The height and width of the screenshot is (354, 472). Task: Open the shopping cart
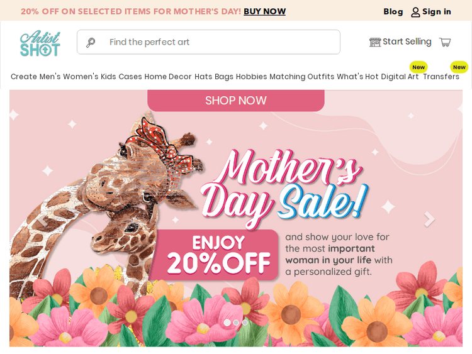pos(445,42)
